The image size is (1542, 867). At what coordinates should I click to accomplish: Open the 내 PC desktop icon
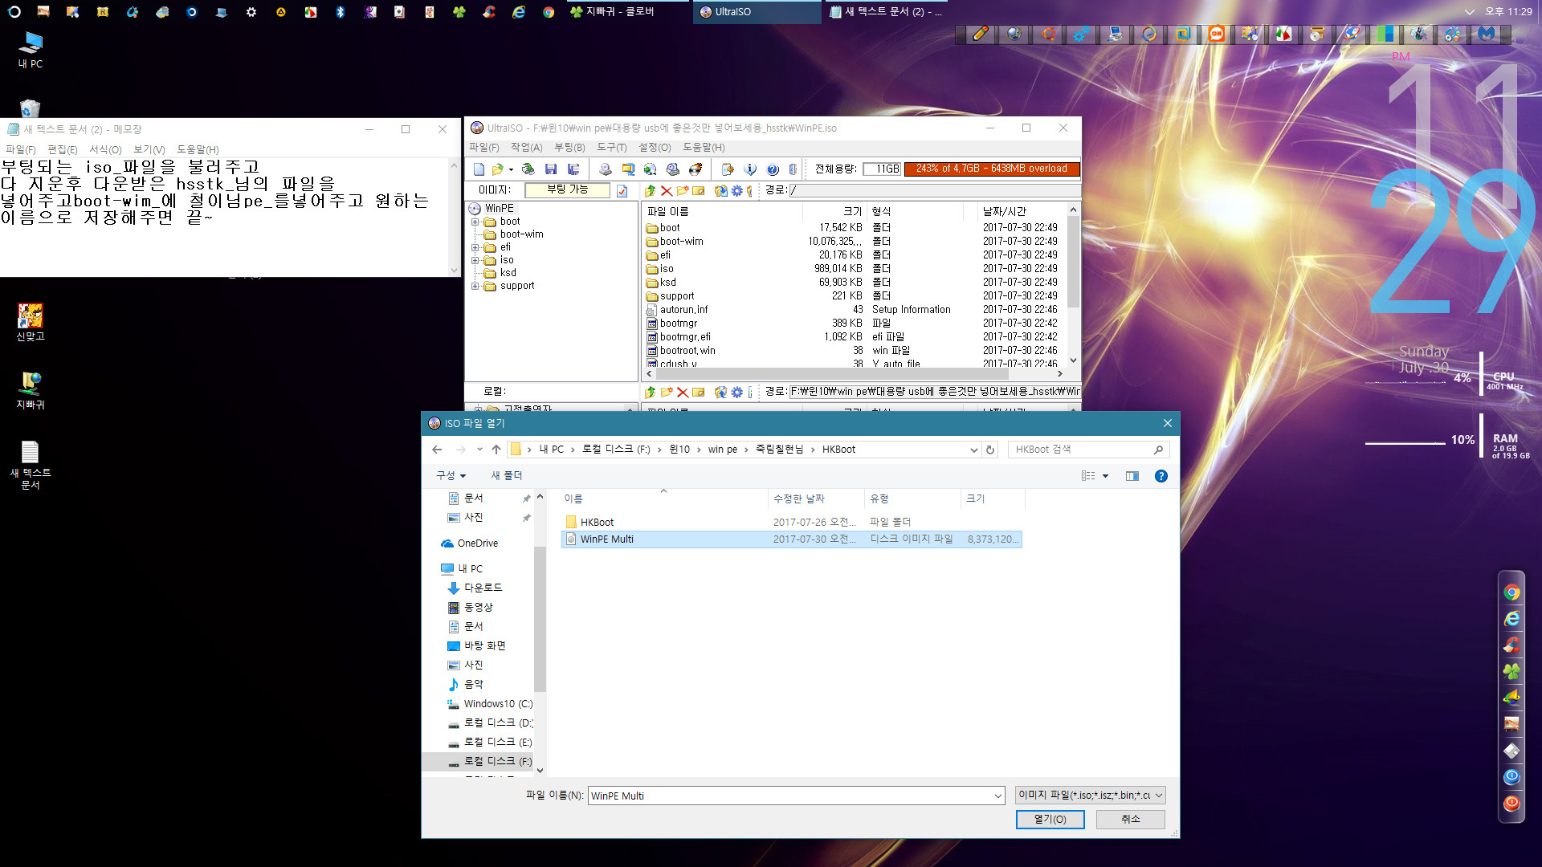click(31, 50)
